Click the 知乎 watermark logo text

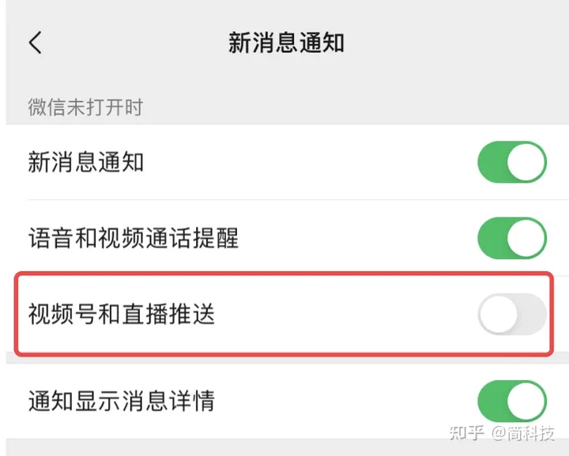point(467,433)
